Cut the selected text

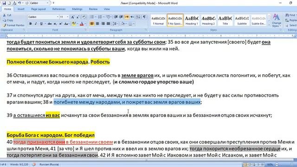[x=7, y=15]
